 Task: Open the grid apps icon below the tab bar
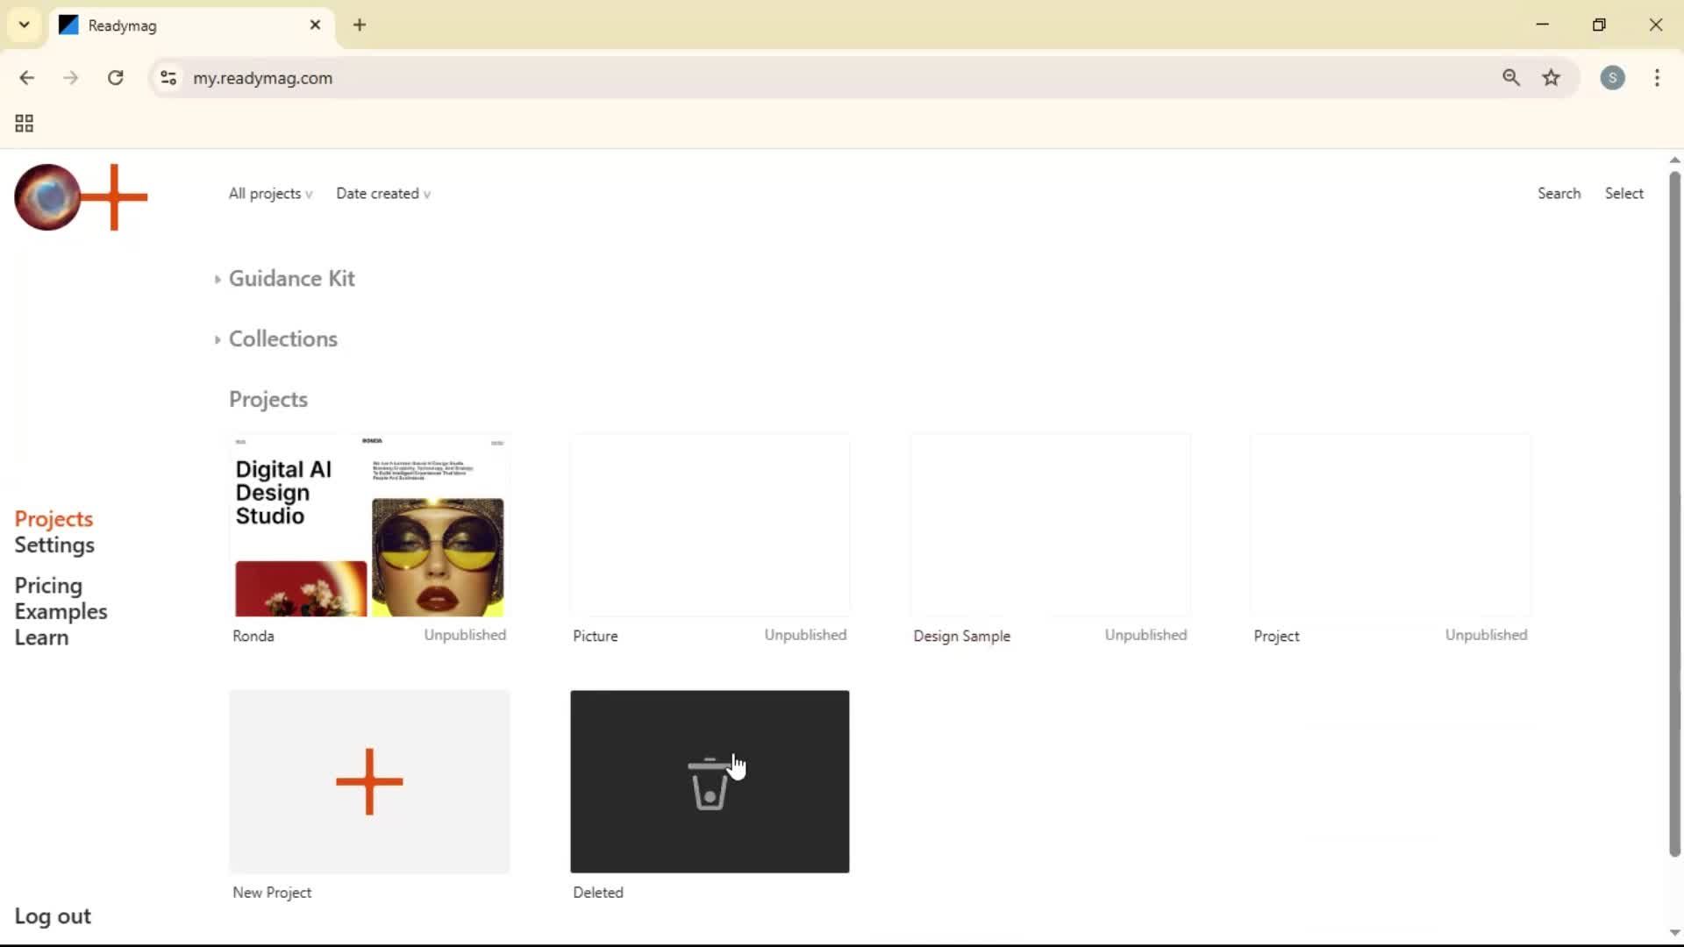pos(24,123)
